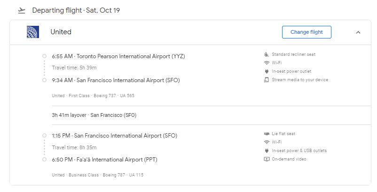This screenshot has width=377, height=192.
Task: Click the 1:15 PM San Francisco departure text
Action: [x=114, y=136]
